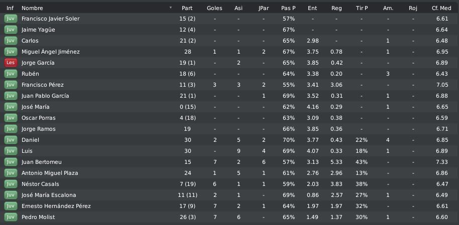Screen dimensions: 459x225
Task: Sort the table by Goles column
Action: (214, 8)
